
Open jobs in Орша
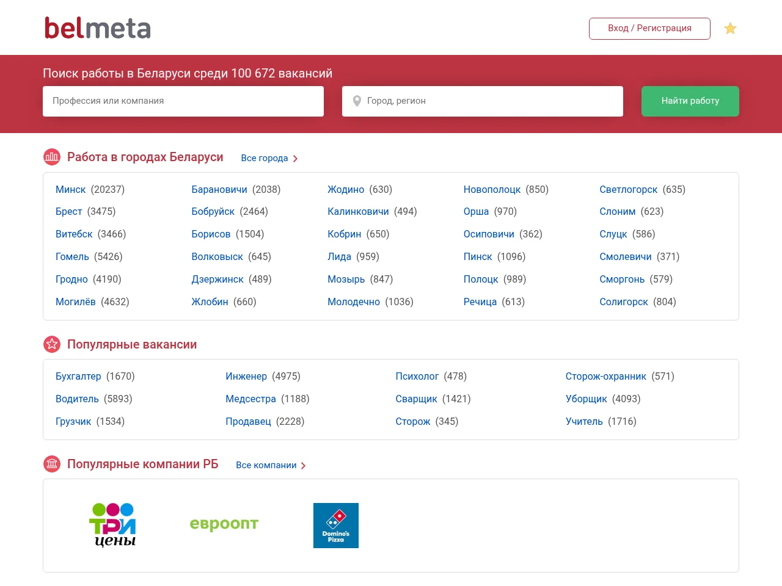pyautogui.click(x=476, y=211)
